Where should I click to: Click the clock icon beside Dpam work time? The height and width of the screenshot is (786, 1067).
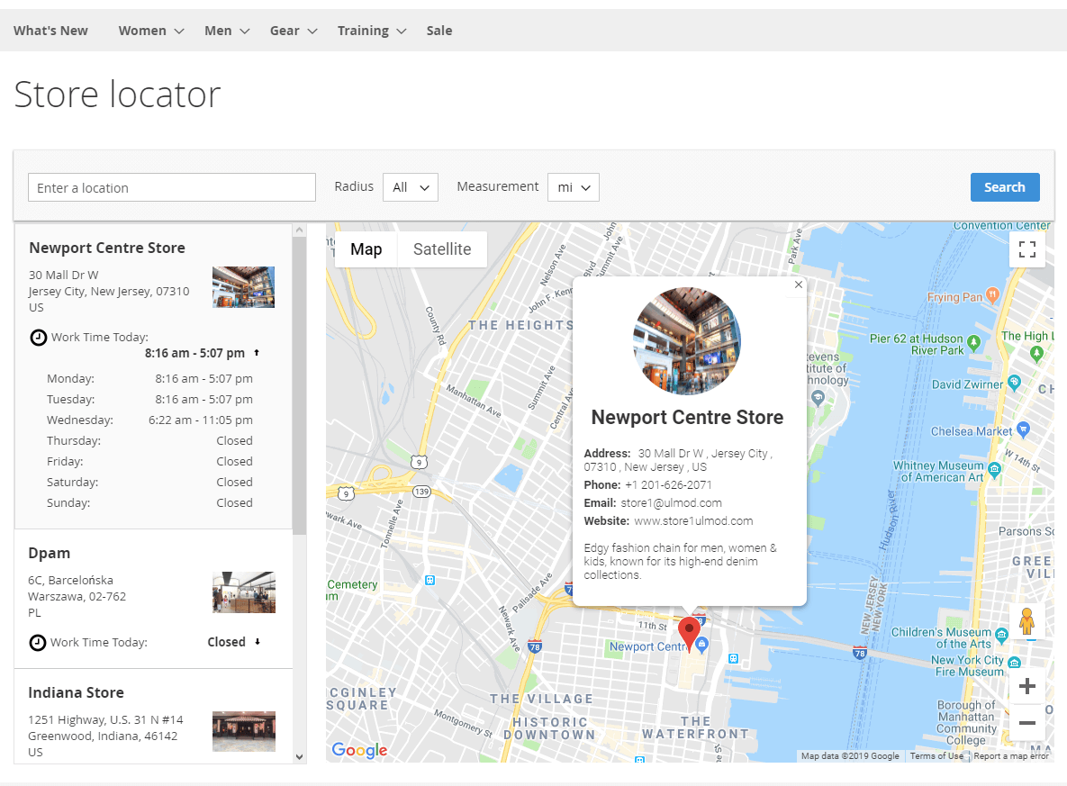tap(37, 642)
